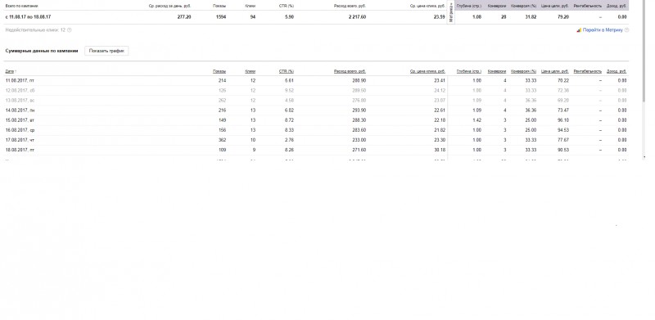
Task: Open the Перейти в Метрику link
Action: pyautogui.click(x=603, y=30)
